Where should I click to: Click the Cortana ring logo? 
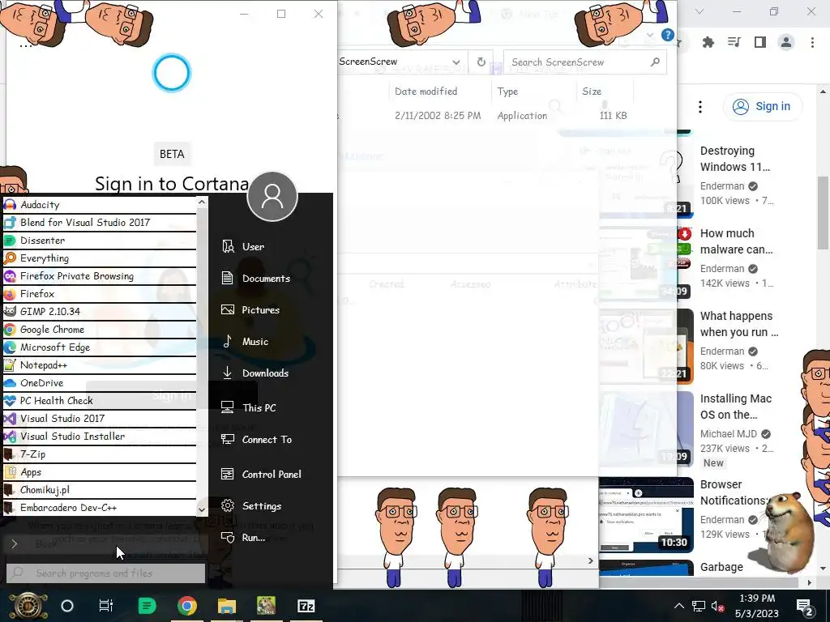click(x=172, y=73)
